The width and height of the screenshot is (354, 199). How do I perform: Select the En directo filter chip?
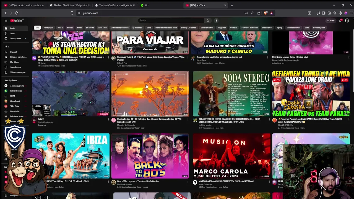(x=90, y=28)
